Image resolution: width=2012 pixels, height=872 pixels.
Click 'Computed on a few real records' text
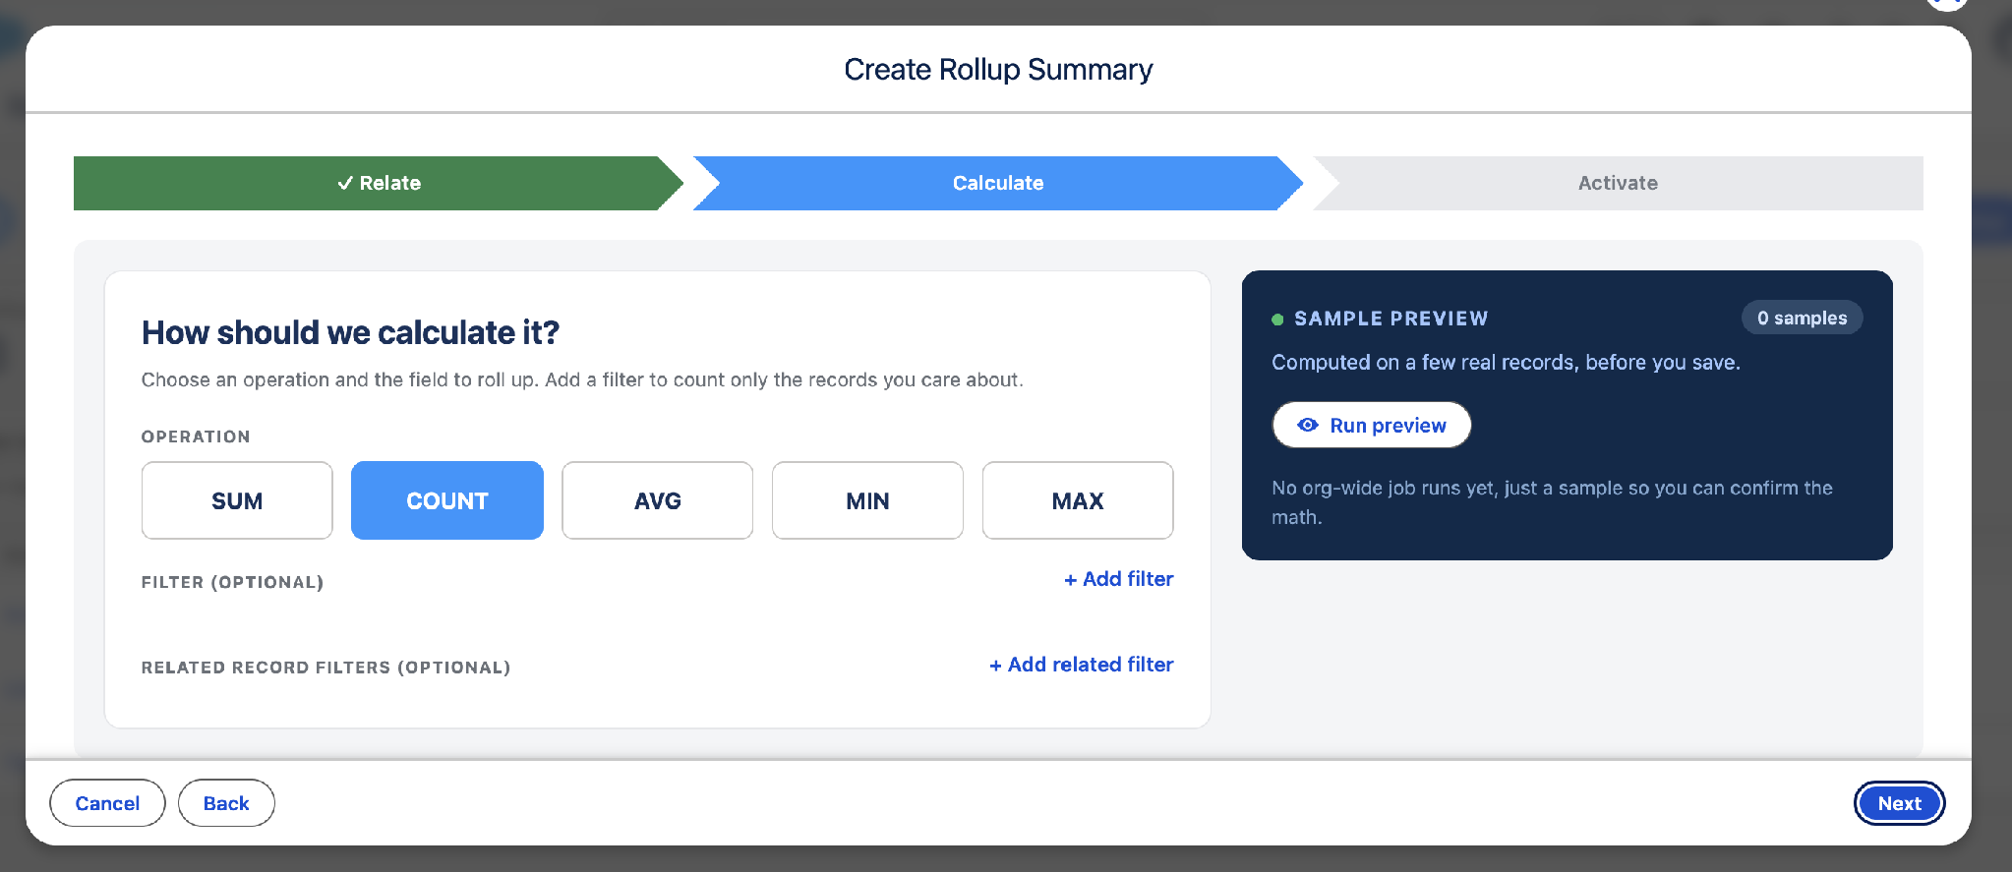(1506, 362)
